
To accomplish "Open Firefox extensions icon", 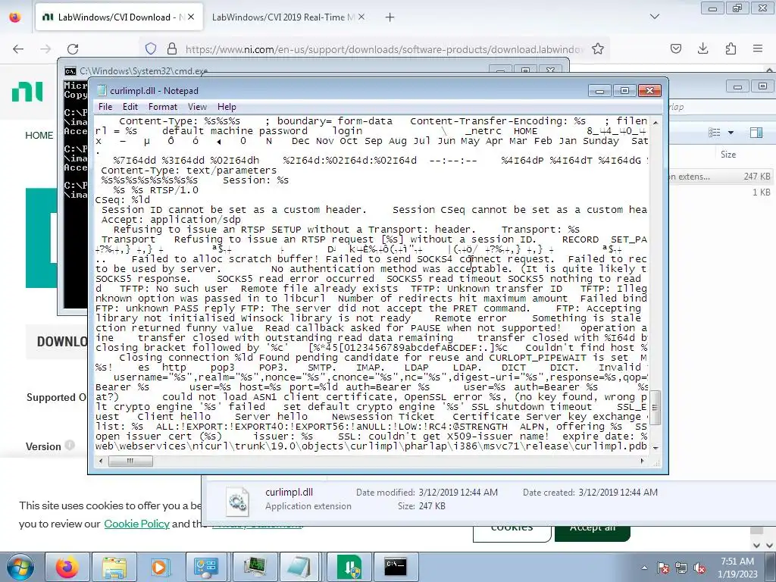I will tap(731, 48).
